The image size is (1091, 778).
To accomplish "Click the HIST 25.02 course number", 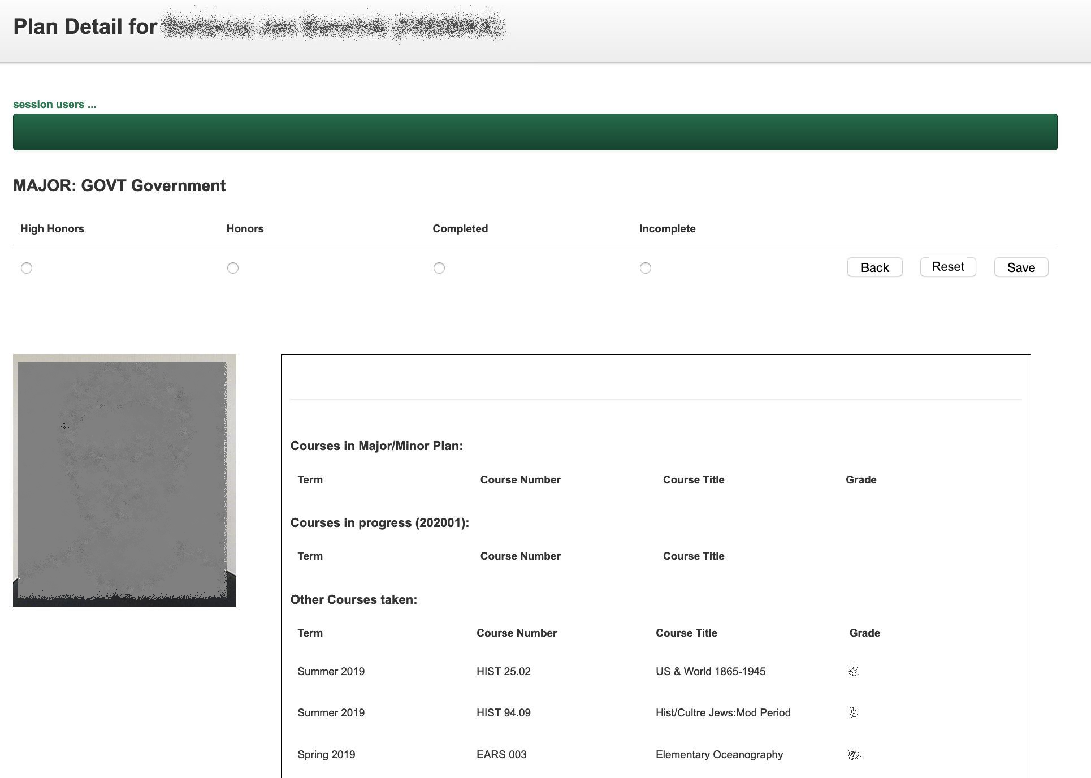I will pyautogui.click(x=503, y=672).
